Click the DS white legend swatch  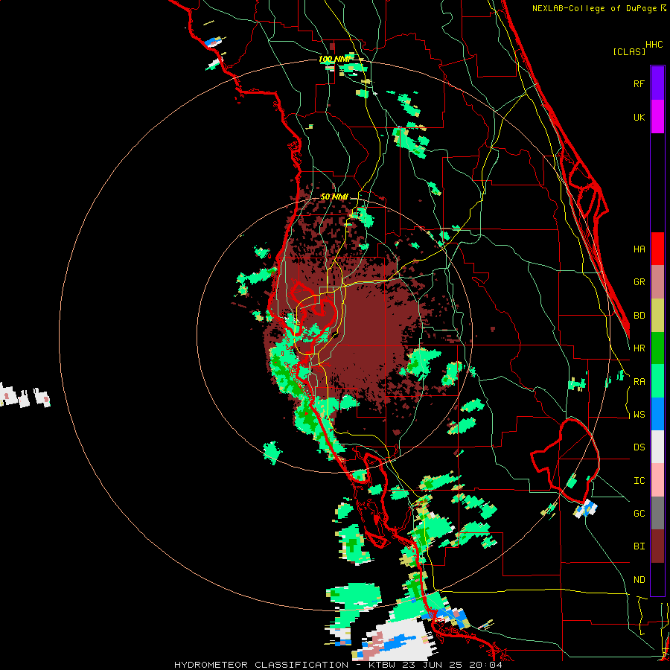pyautogui.click(x=657, y=447)
